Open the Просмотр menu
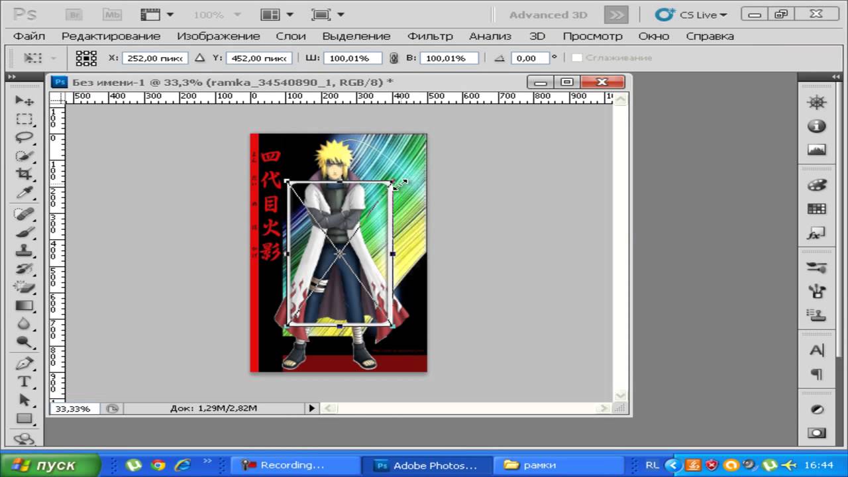This screenshot has height=477, width=848. (x=592, y=36)
